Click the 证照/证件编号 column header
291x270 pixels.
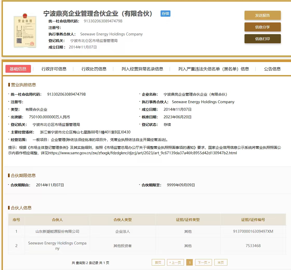[253, 220]
